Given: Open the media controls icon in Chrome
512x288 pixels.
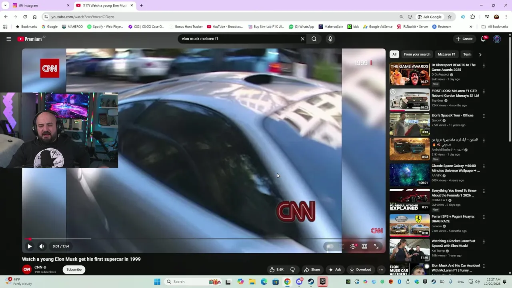Looking at the screenshot, I should (487, 17).
